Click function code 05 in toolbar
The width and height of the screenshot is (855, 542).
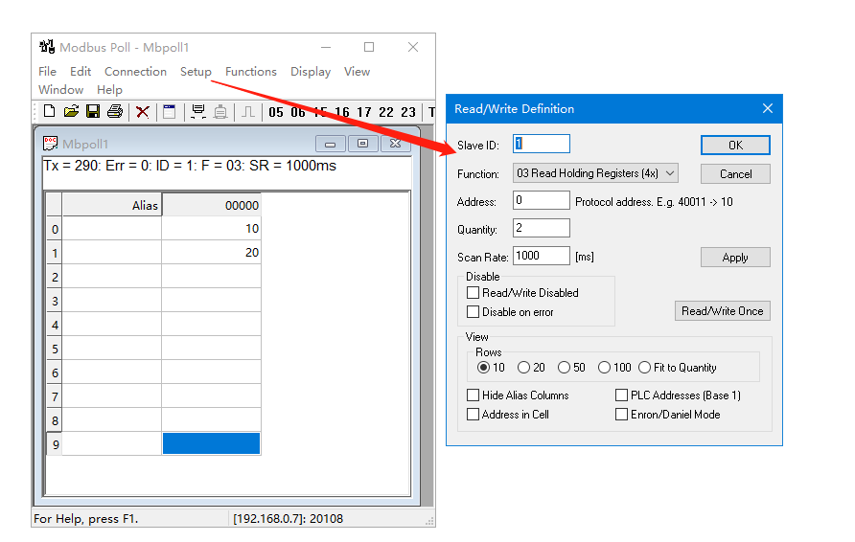point(276,112)
